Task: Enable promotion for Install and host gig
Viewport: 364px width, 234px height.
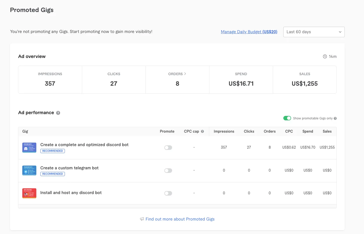Action: pyautogui.click(x=168, y=193)
